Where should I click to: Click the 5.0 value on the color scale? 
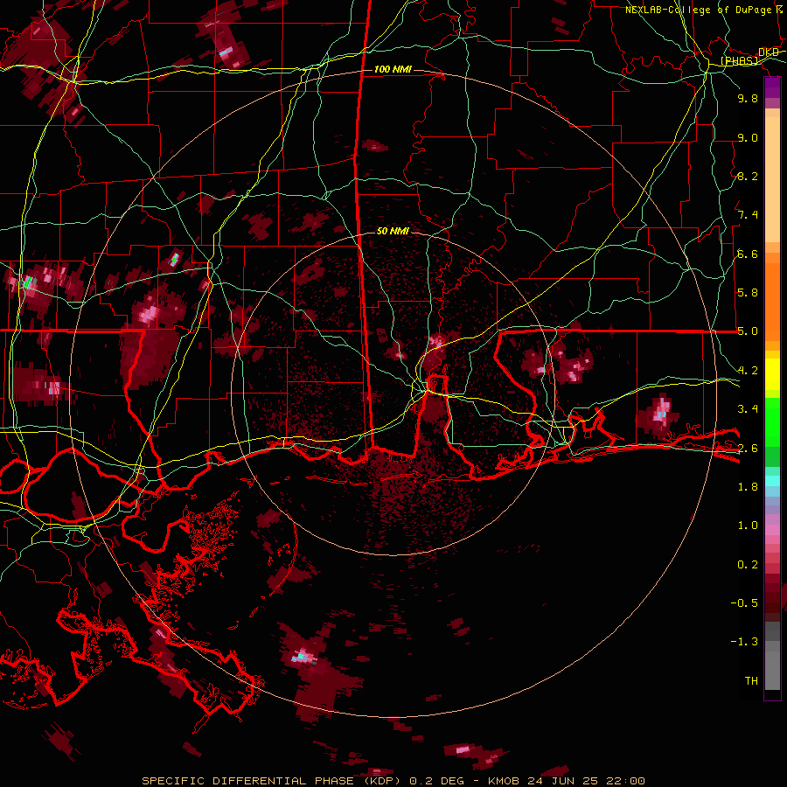tap(748, 331)
